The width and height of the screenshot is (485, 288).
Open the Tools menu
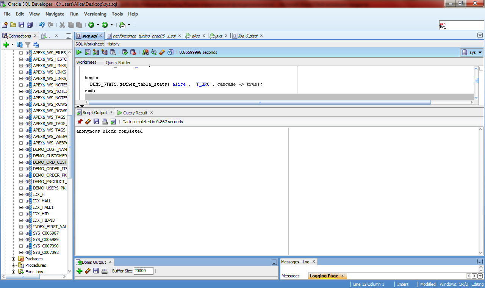(x=117, y=14)
